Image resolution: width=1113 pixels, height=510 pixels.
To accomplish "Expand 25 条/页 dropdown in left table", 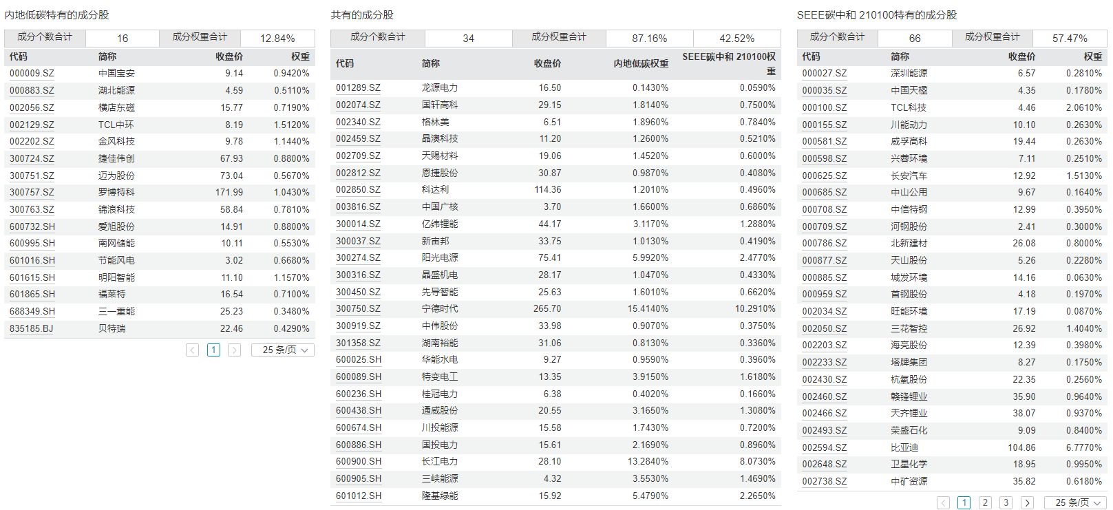I will click(282, 350).
